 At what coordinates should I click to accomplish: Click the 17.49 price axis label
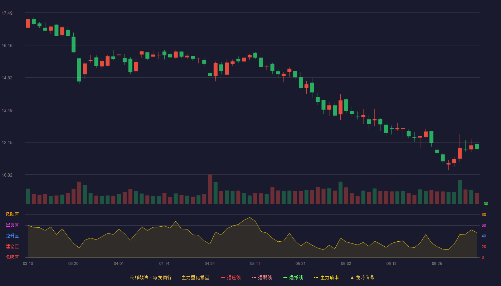click(7, 13)
